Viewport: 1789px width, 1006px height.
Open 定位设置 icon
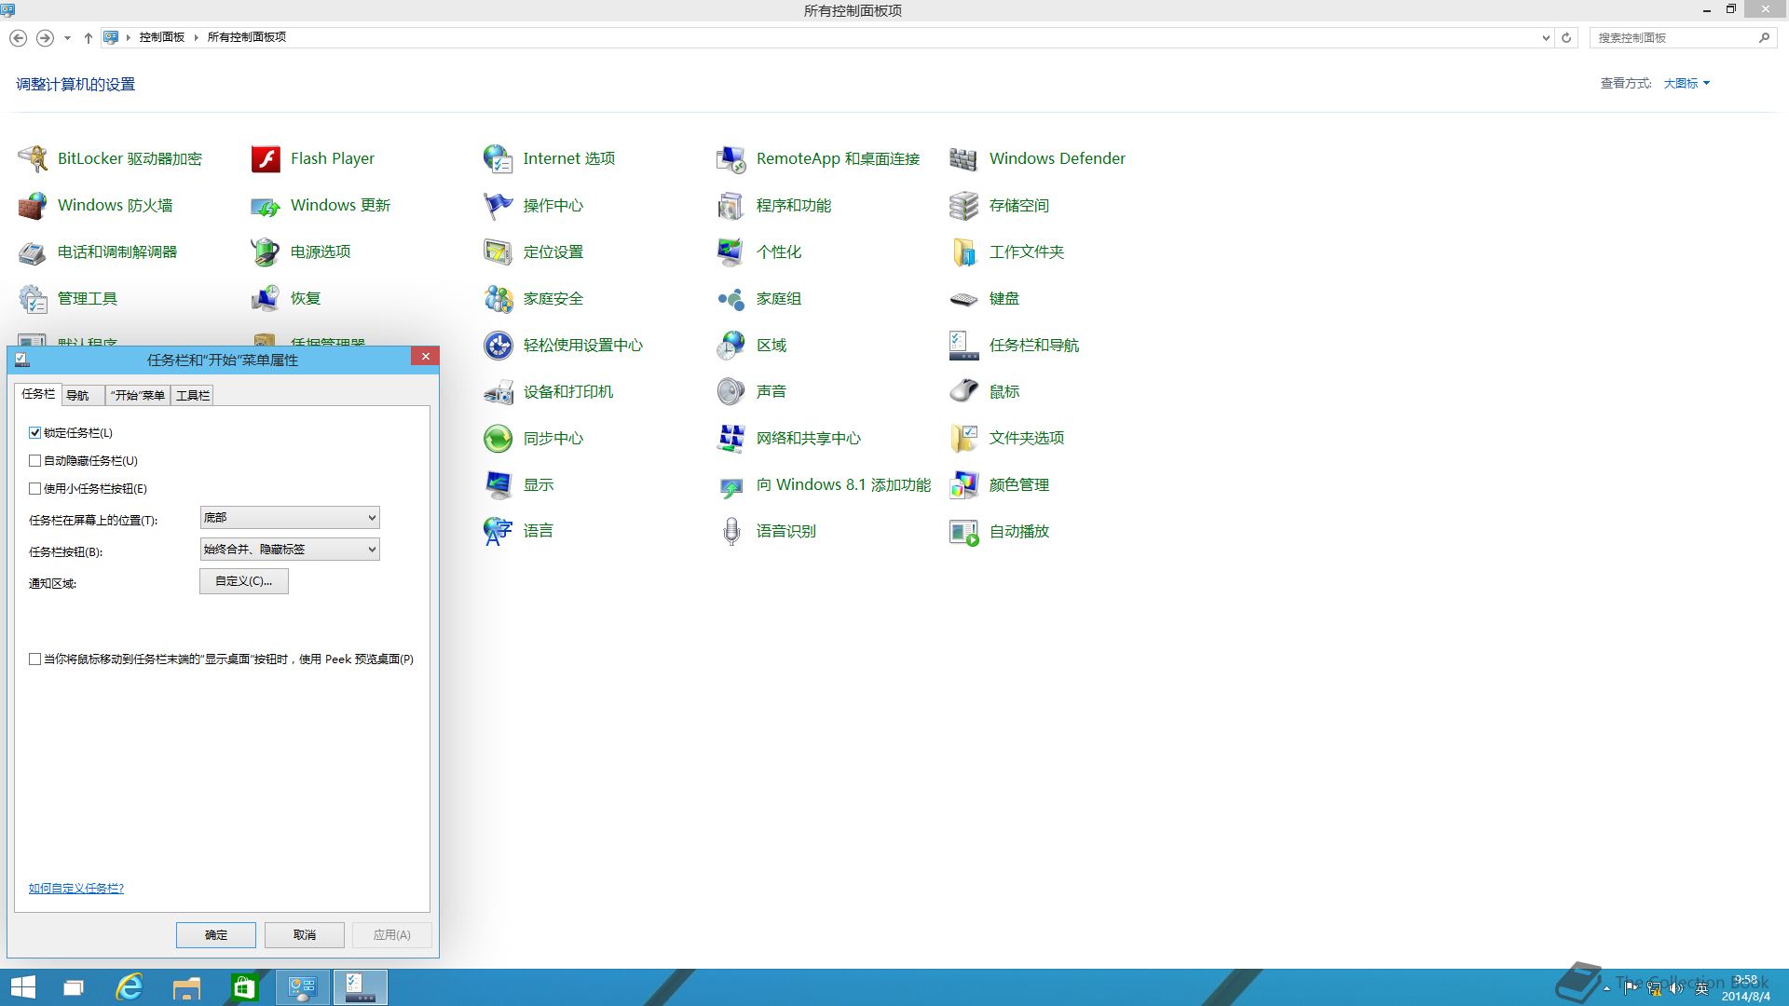tap(498, 252)
